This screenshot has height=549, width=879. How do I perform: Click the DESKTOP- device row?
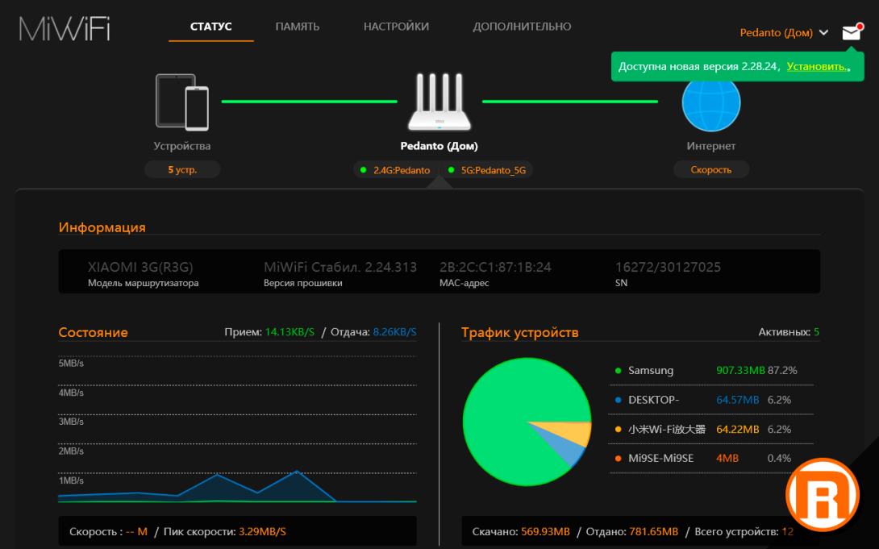point(710,400)
